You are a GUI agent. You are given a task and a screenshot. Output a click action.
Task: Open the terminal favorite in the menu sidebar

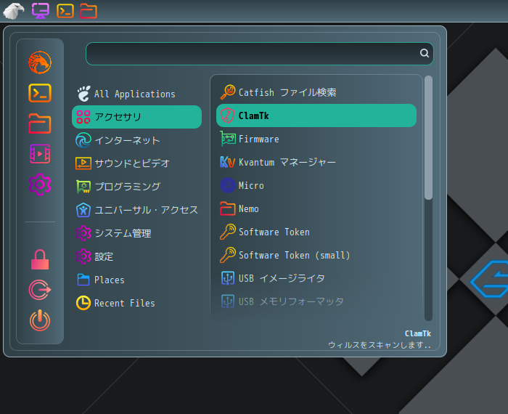pyautogui.click(x=40, y=93)
